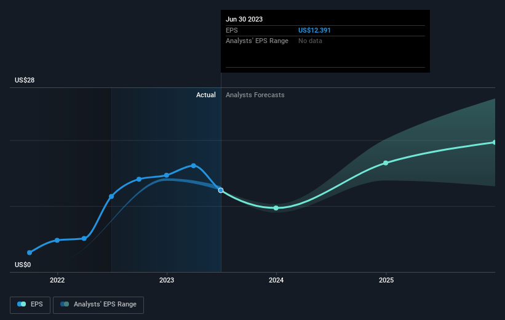Select the highlighted Jun 30 2023 data point
This screenshot has width=505, height=320.
tap(221, 190)
